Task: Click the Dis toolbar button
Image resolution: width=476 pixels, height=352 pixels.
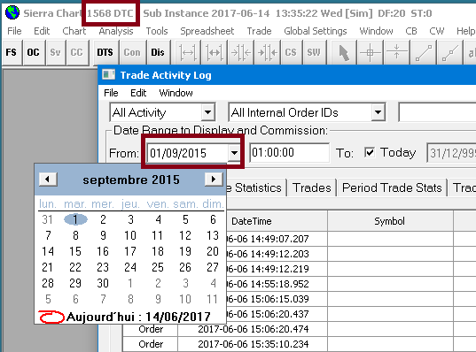Action: [158, 52]
